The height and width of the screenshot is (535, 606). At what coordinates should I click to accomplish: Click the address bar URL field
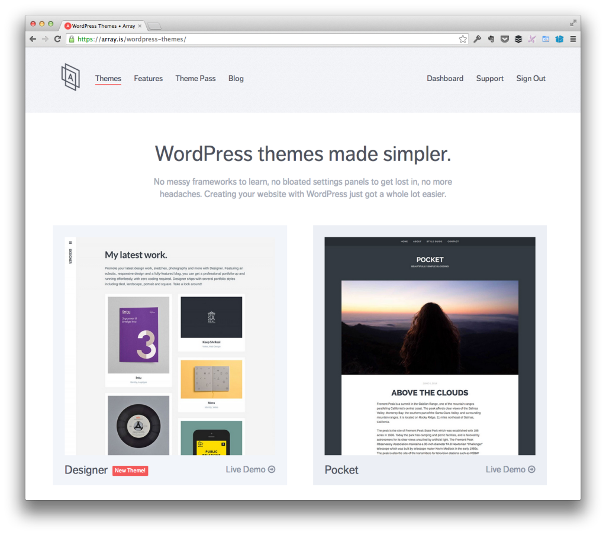point(267,39)
